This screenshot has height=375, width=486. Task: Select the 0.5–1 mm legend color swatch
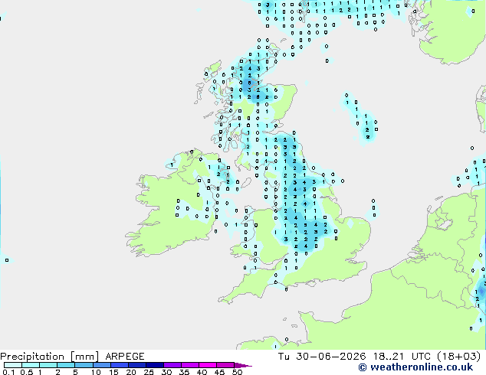tap(31, 365)
